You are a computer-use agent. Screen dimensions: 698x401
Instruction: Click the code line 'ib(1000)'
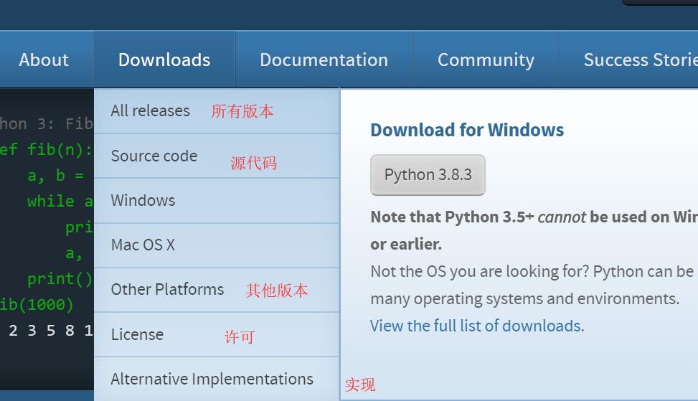(x=37, y=305)
